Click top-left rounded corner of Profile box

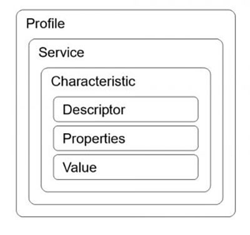click(18, 12)
